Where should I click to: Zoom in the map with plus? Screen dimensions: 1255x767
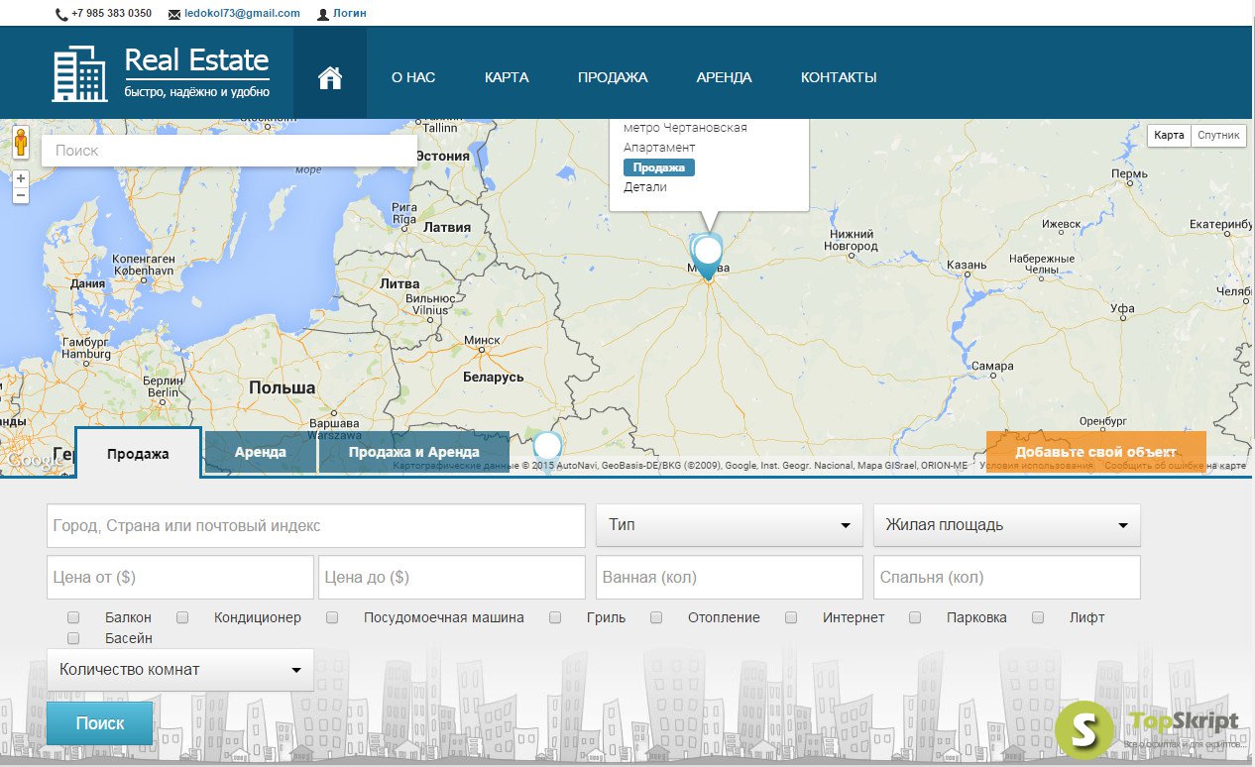coord(21,178)
